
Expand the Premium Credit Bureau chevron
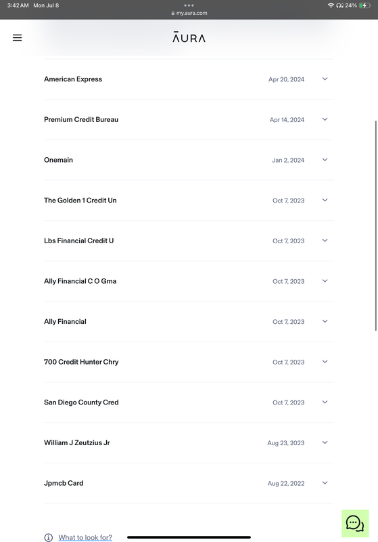coord(325,119)
